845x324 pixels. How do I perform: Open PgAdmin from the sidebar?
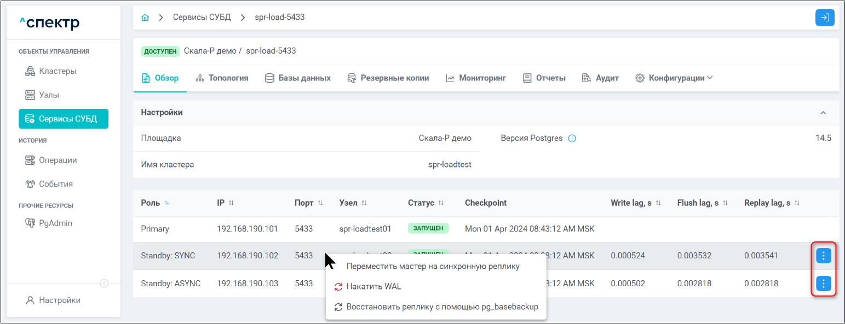click(55, 223)
